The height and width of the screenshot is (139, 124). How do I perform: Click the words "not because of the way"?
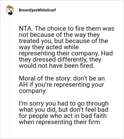pyautogui.click(x=52, y=35)
